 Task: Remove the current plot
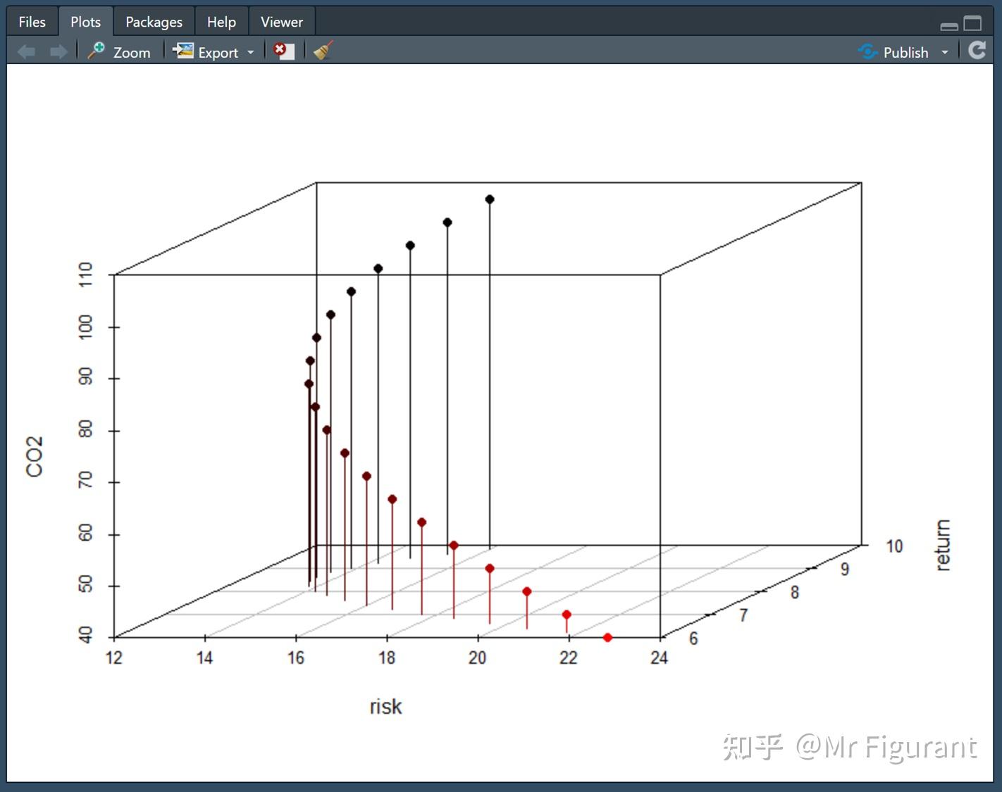pyautogui.click(x=283, y=50)
